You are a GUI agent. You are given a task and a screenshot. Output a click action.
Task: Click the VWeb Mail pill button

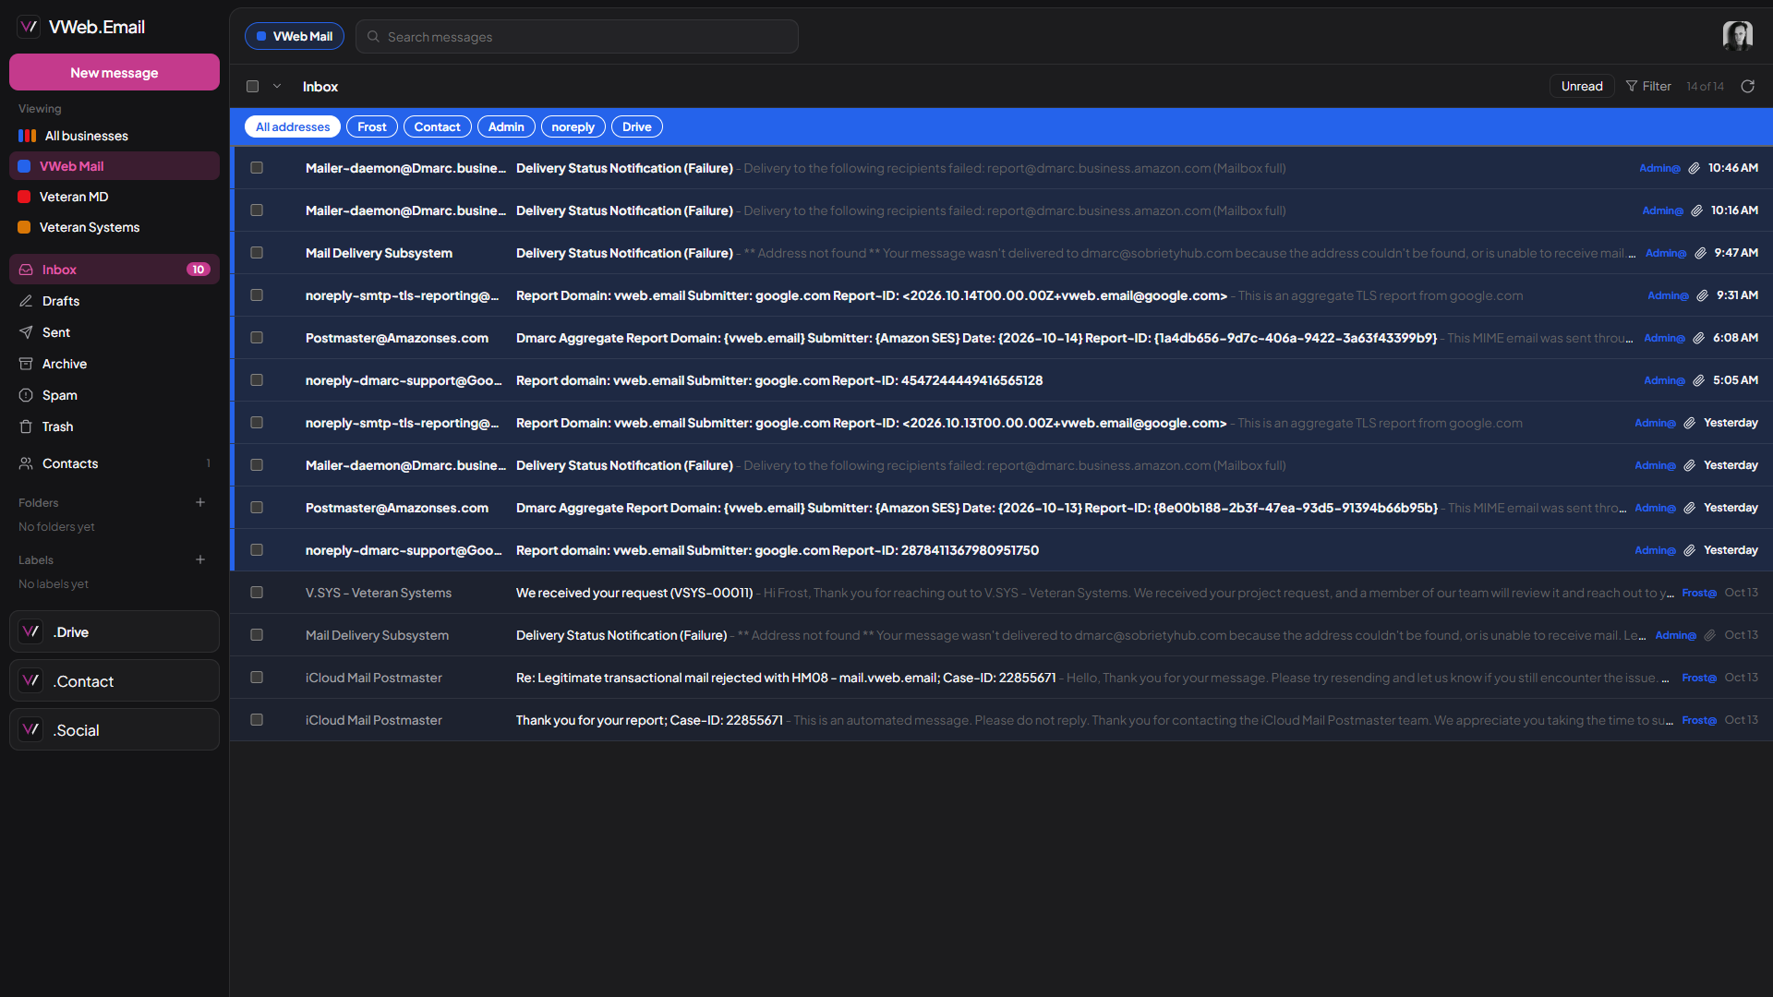coord(295,36)
